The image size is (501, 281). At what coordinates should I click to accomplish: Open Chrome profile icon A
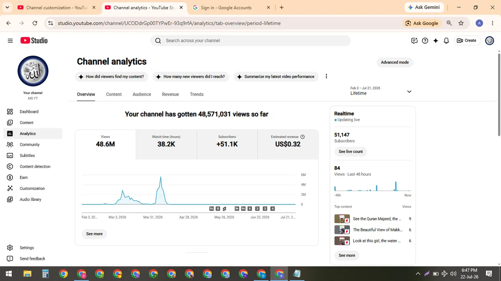pyautogui.click(x=479, y=23)
